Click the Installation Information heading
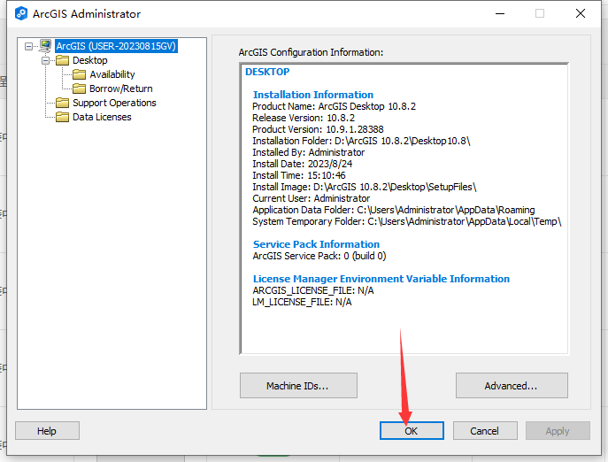 (x=313, y=95)
